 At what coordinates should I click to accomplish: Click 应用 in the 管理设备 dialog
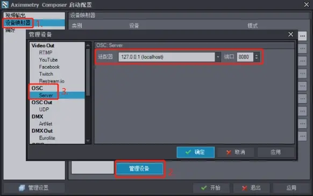(275, 152)
